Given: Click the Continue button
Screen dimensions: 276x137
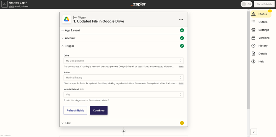Looking at the screenshot, I should click(99, 111).
